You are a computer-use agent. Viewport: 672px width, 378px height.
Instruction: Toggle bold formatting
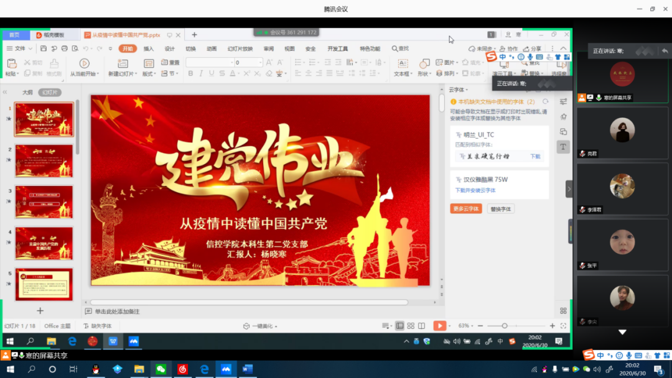pos(190,73)
